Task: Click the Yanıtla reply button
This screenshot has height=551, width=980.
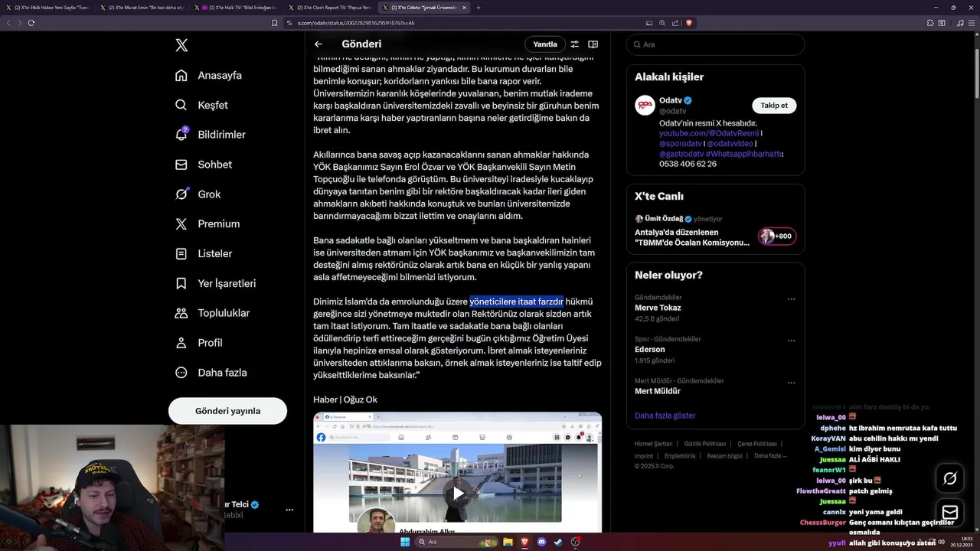Action: 545,44
